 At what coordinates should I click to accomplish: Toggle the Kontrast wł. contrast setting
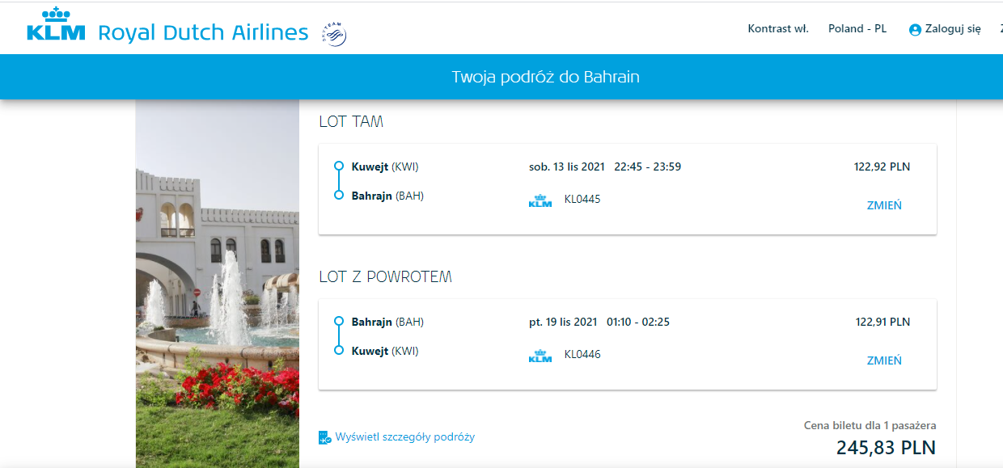(778, 28)
